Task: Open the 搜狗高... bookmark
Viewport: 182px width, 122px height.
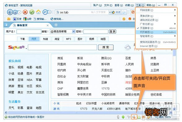Action: (x=57, y=19)
